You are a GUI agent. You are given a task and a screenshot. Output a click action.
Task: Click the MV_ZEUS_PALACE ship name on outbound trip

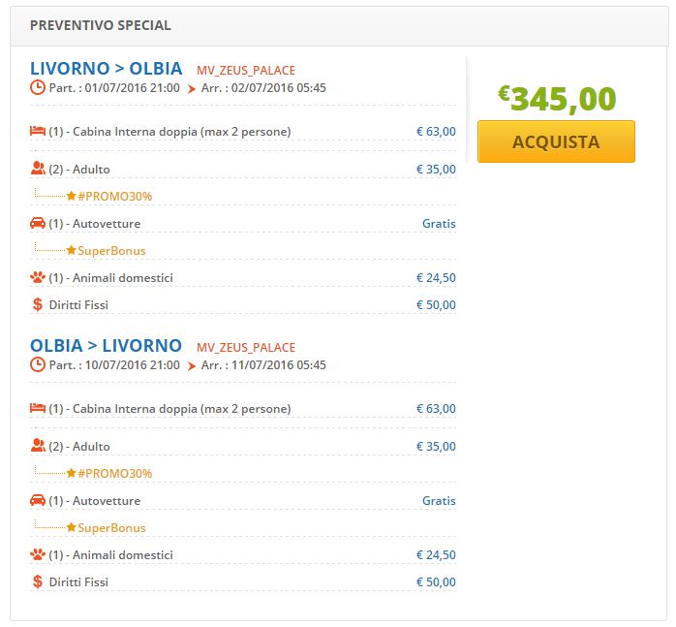246,71
